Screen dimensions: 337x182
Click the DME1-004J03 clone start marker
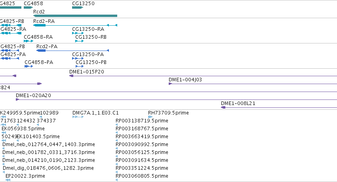[170, 84]
